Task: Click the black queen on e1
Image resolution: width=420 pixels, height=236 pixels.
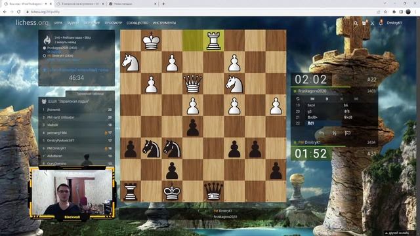Action: click(x=213, y=191)
